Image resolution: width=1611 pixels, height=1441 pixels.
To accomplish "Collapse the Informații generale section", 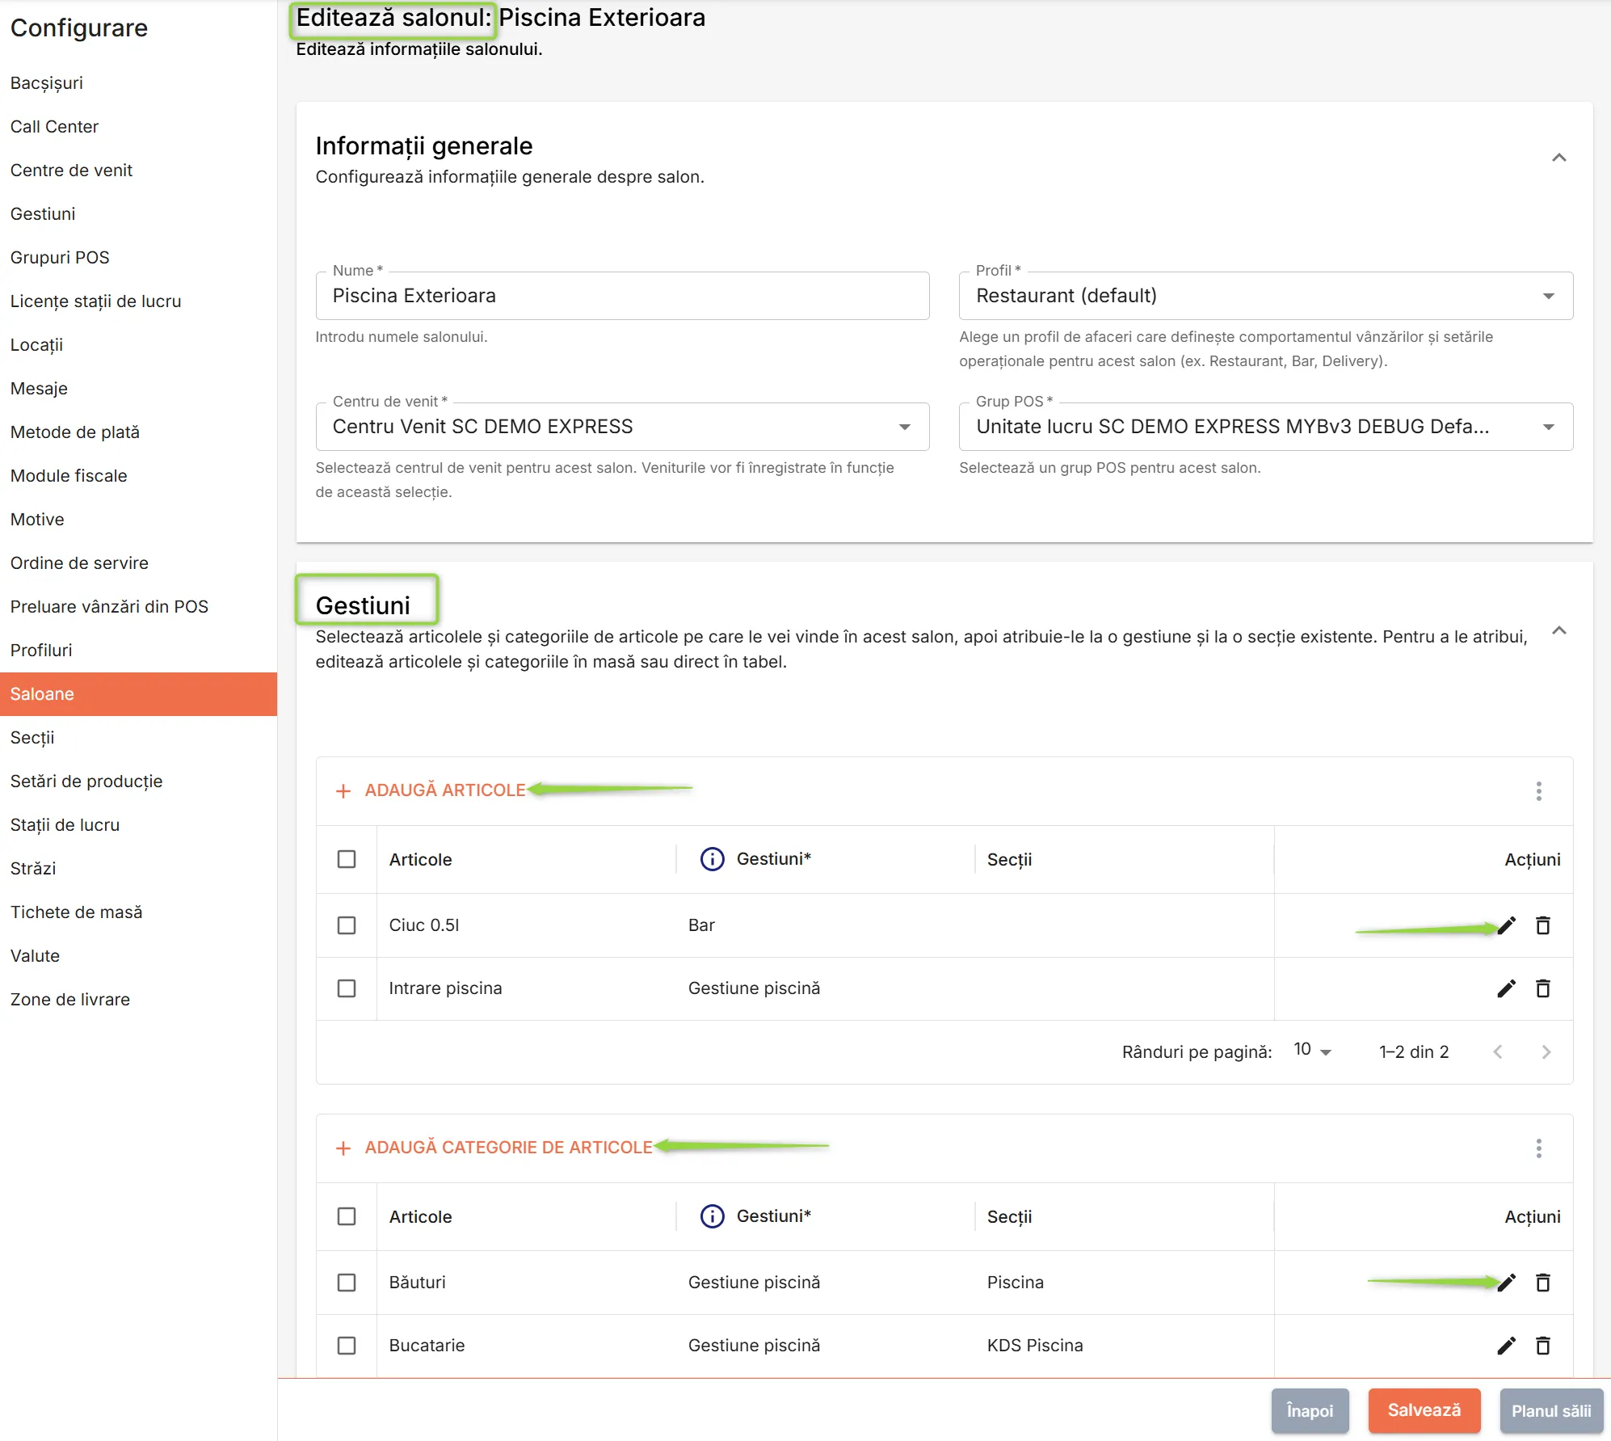I will [x=1558, y=158].
